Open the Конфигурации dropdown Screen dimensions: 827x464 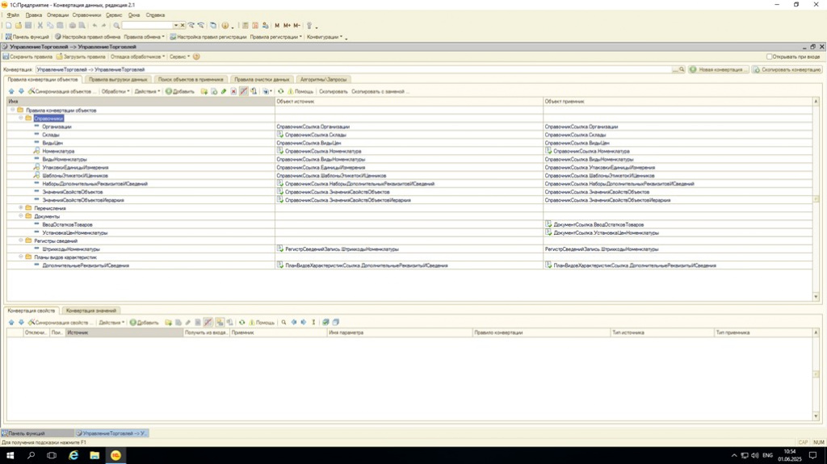coord(325,37)
